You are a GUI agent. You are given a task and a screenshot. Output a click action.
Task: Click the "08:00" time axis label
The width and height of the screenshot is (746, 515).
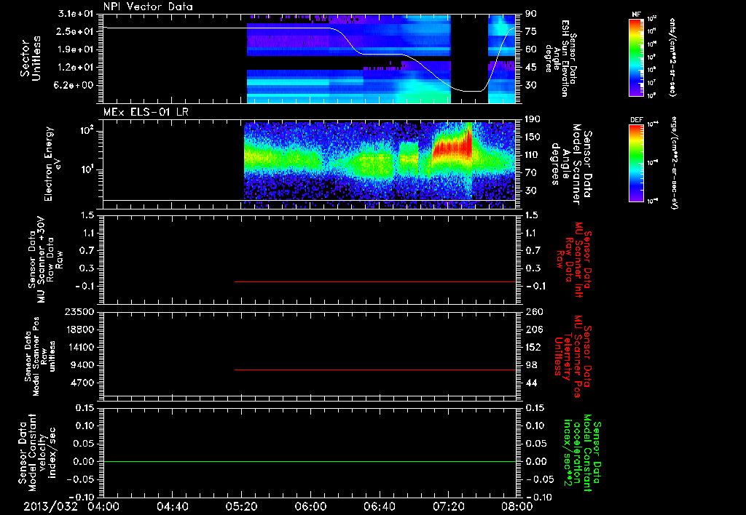click(x=517, y=506)
